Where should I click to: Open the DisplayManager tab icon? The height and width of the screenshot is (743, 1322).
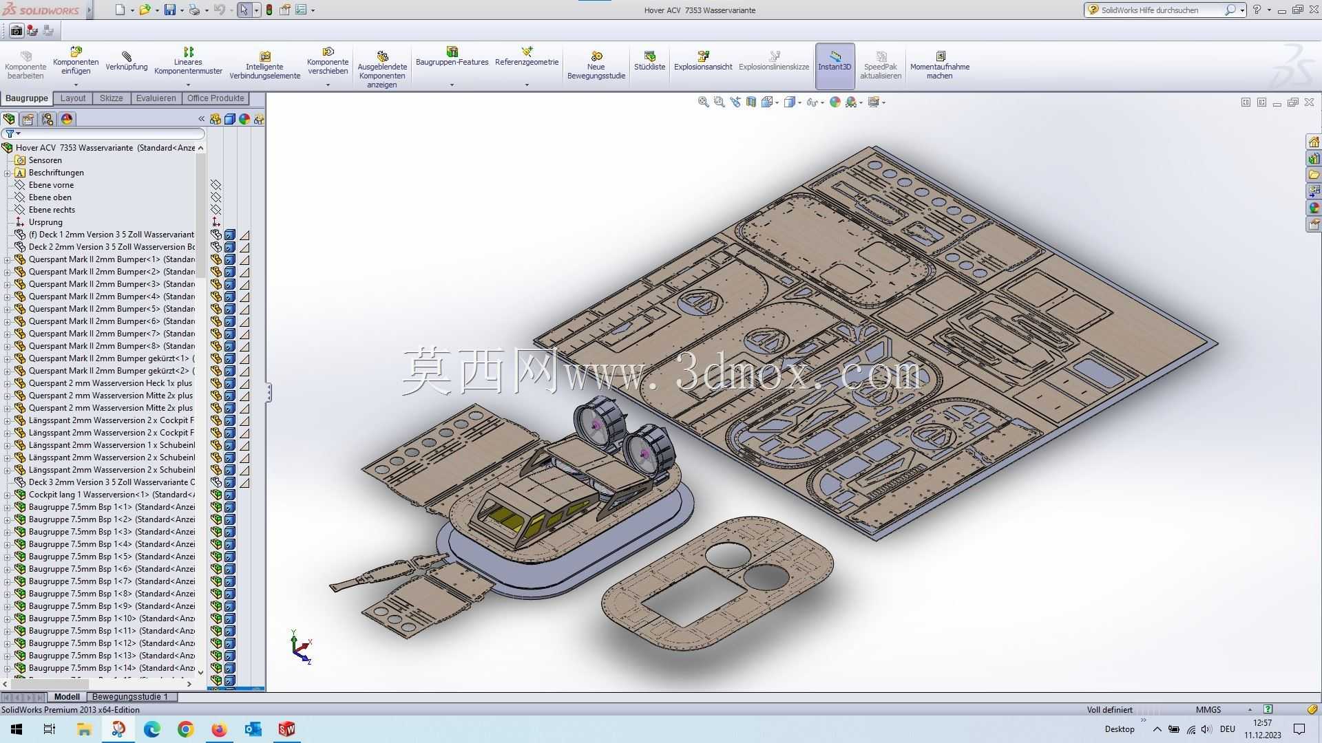[x=67, y=119]
